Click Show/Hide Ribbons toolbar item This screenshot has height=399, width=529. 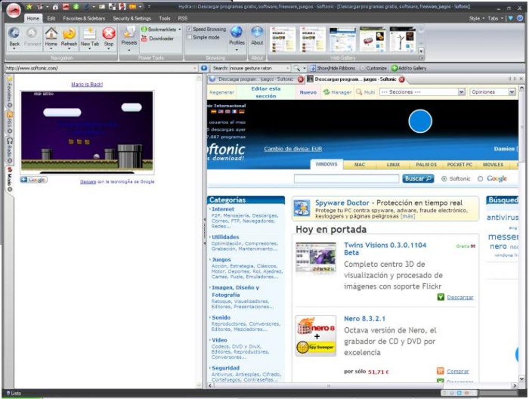(332, 68)
